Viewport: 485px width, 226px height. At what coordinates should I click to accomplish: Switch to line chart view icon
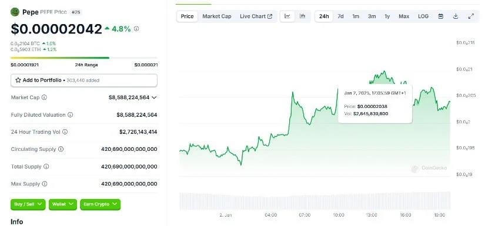[287, 16]
